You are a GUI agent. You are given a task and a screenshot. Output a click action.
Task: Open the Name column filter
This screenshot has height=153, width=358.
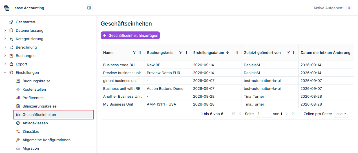click(x=134, y=52)
